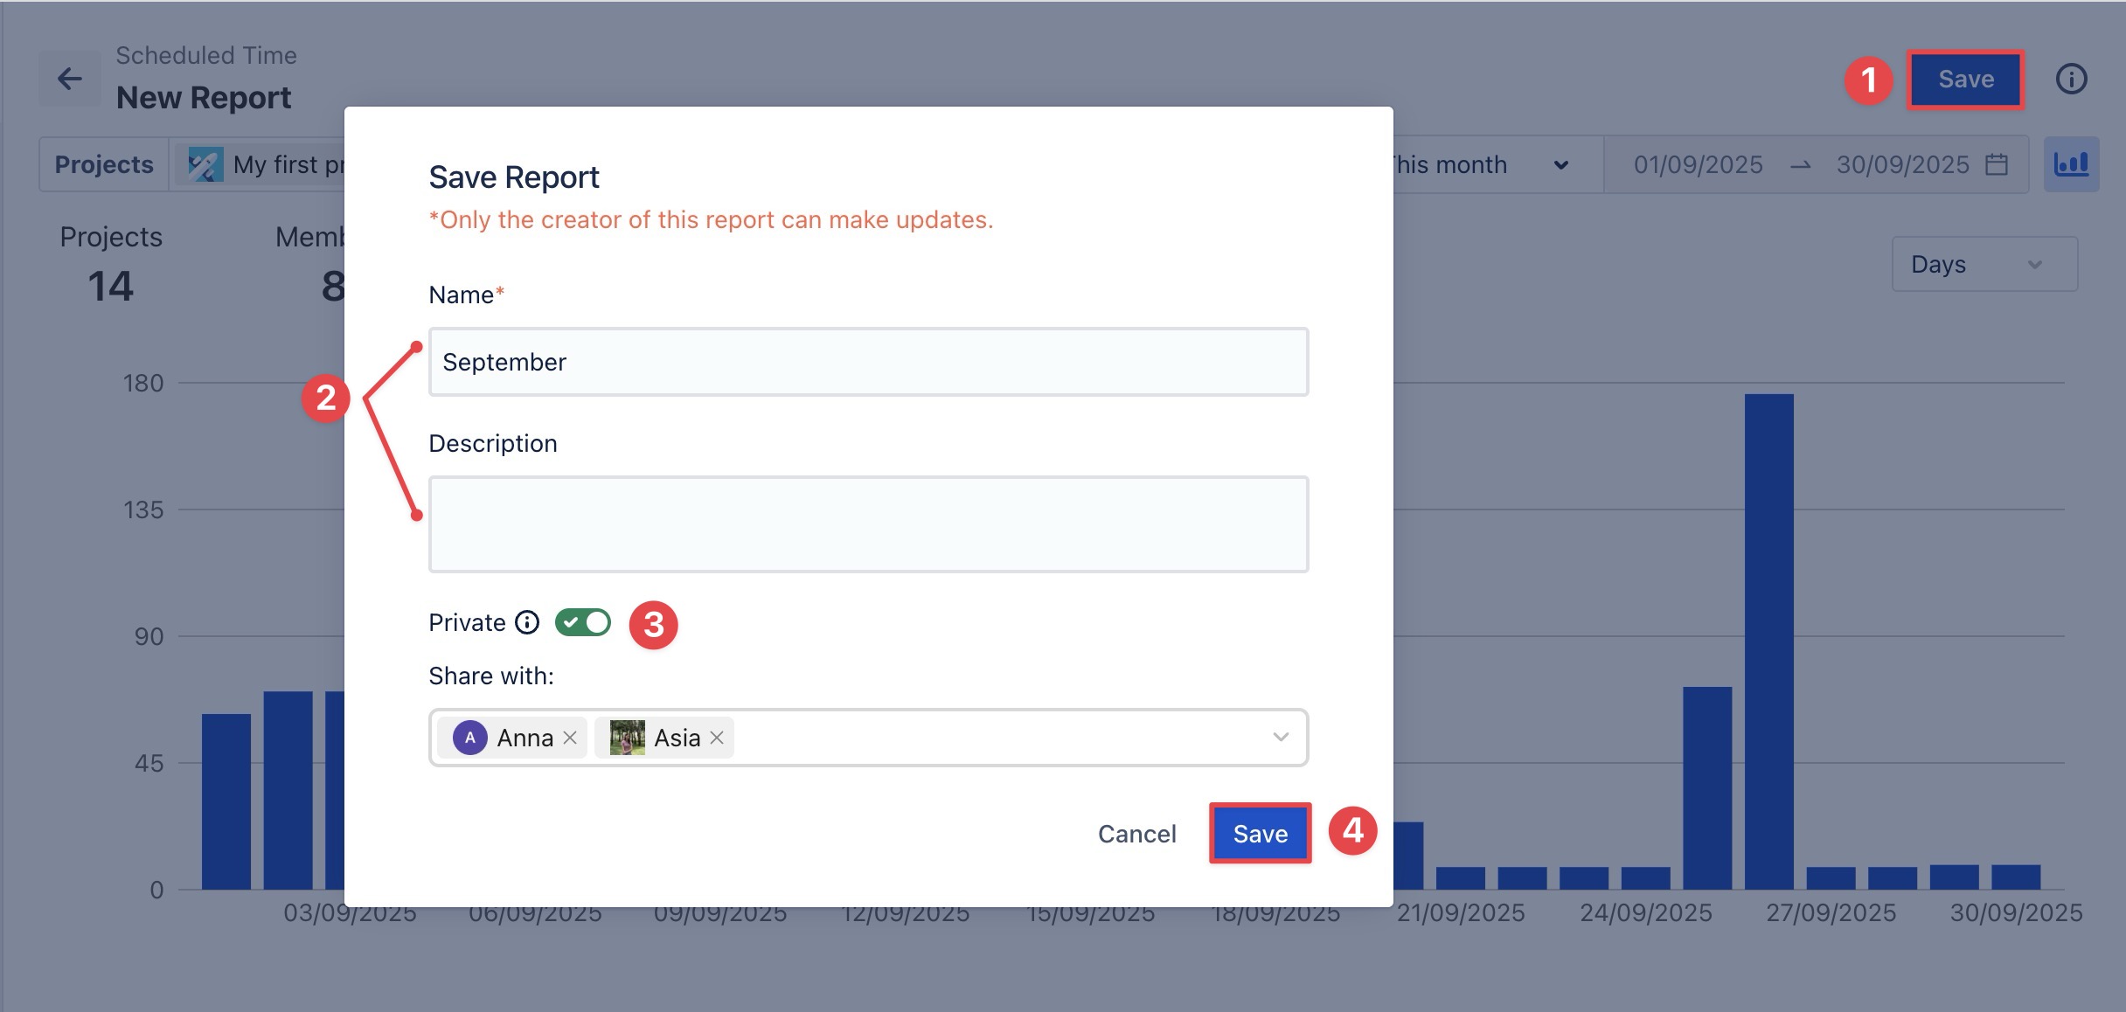Toggle the Private switch off
Image resolution: width=2126 pixels, height=1012 pixels.
click(583, 622)
